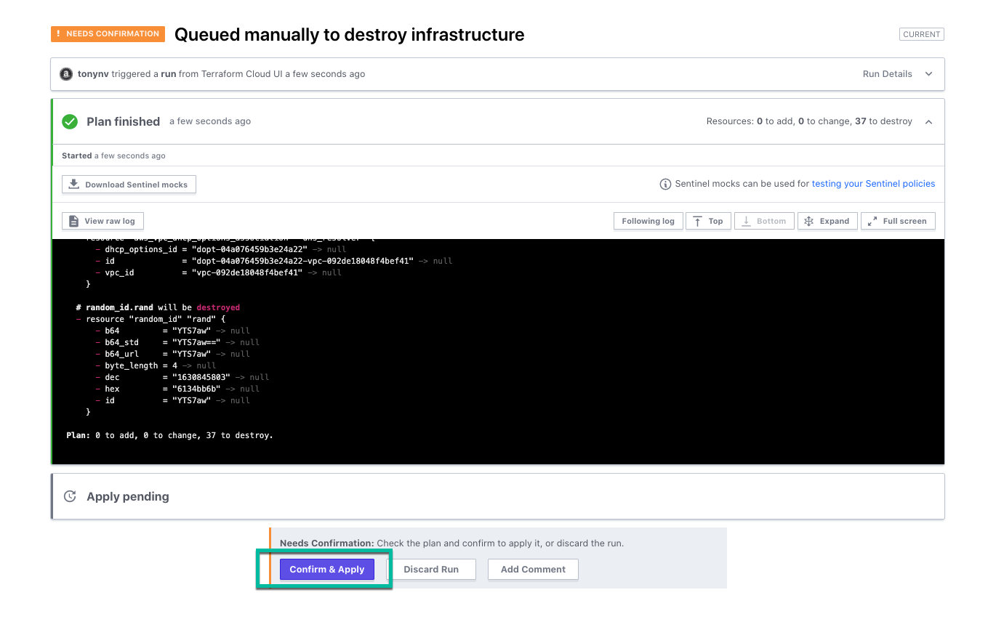Click the tonynv avatar icon

coord(65,73)
